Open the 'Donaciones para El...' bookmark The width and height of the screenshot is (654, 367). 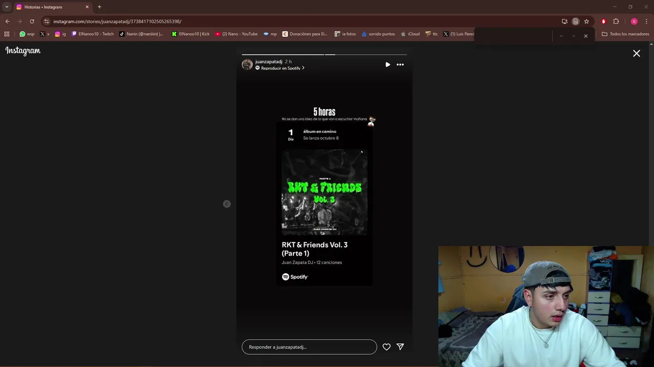click(x=305, y=34)
